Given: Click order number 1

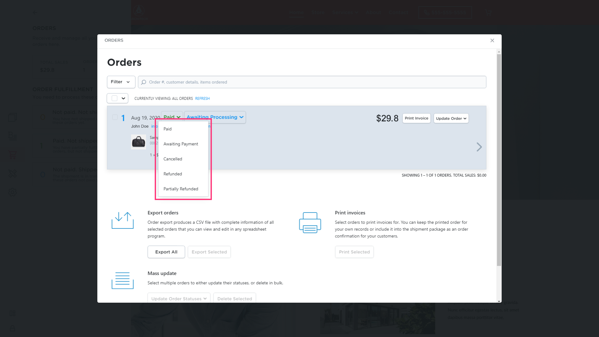Looking at the screenshot, I should [123, 118].
